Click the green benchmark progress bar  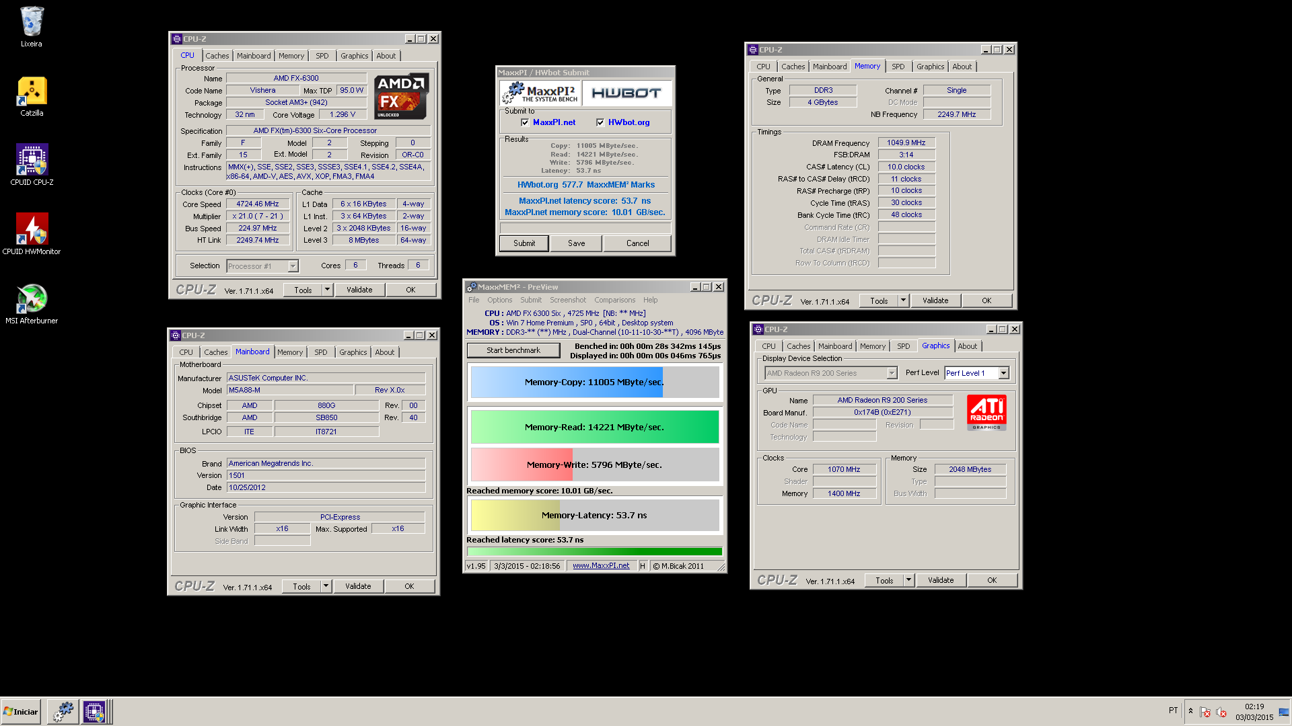(595, 551)
